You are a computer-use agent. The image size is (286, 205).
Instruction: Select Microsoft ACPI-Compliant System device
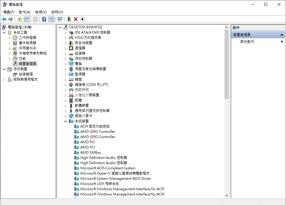click(x=108, y=168)
